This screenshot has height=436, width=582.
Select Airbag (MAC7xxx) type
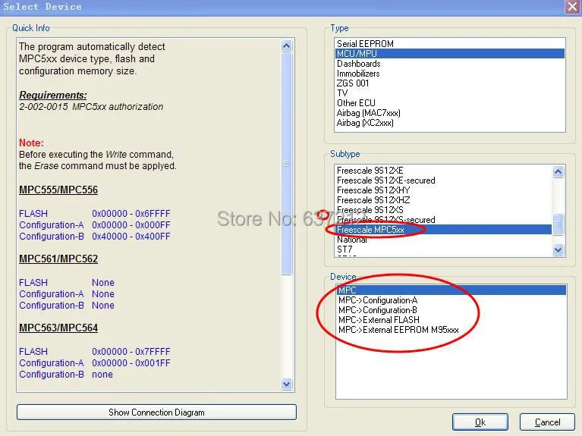449,113
